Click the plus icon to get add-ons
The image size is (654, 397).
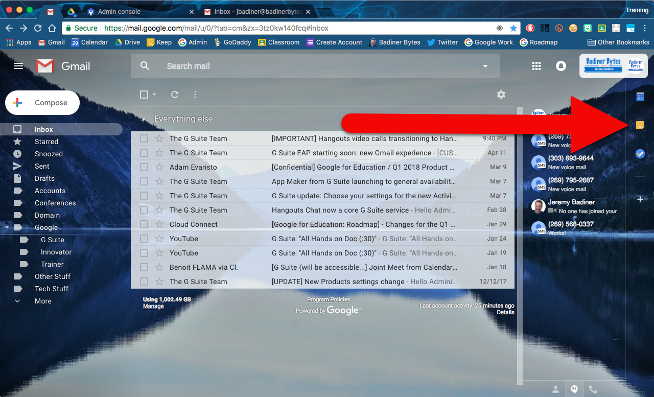(640, 199)
